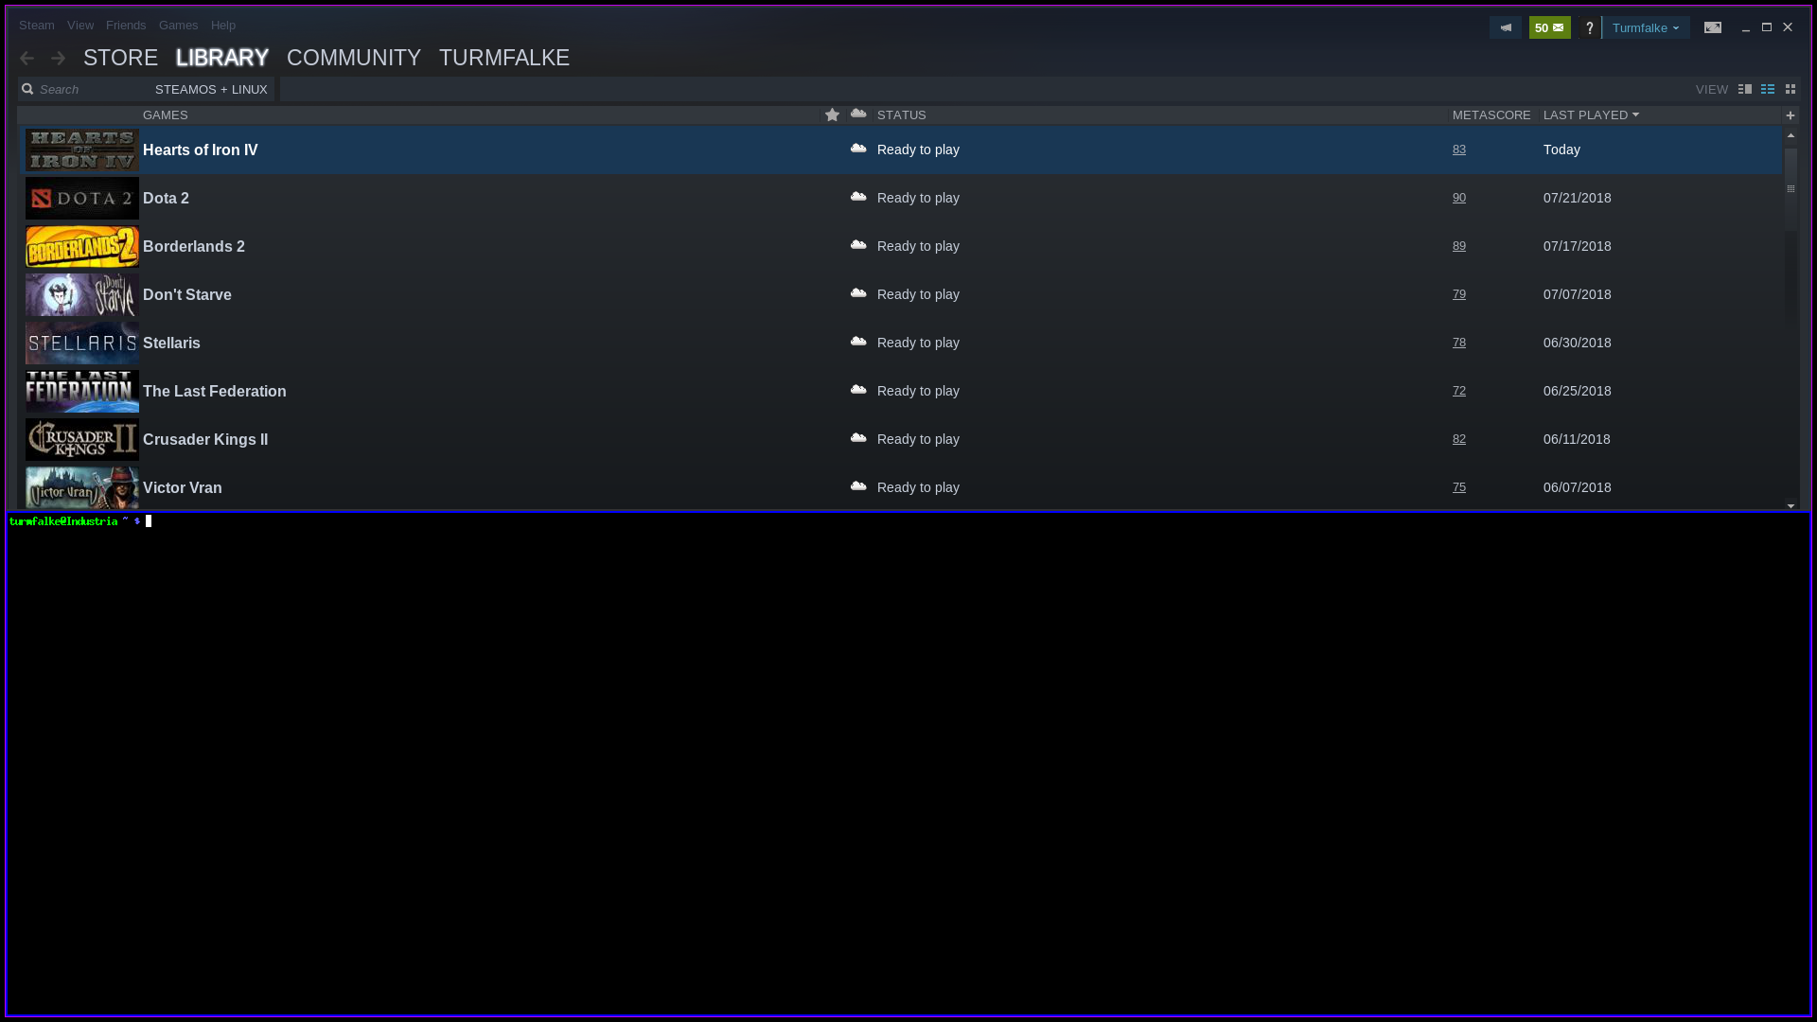Open the SteamOS + Linux filter dropdown
Viewport: 1817px width, 1022px height.
211,89
